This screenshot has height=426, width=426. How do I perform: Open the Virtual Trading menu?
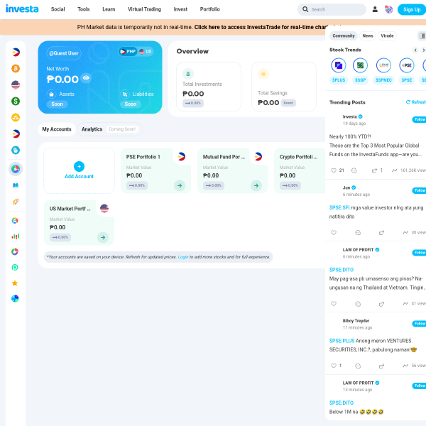(144, 9)
